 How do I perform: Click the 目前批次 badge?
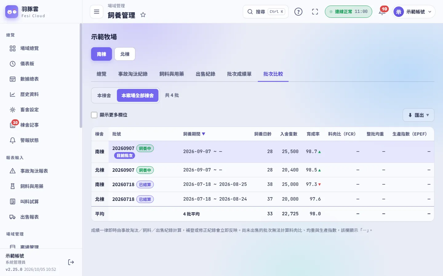125,156
